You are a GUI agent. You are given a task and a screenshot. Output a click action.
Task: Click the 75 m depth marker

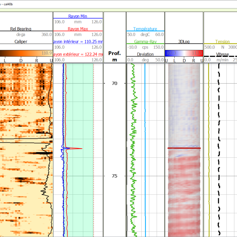point(114,176)
